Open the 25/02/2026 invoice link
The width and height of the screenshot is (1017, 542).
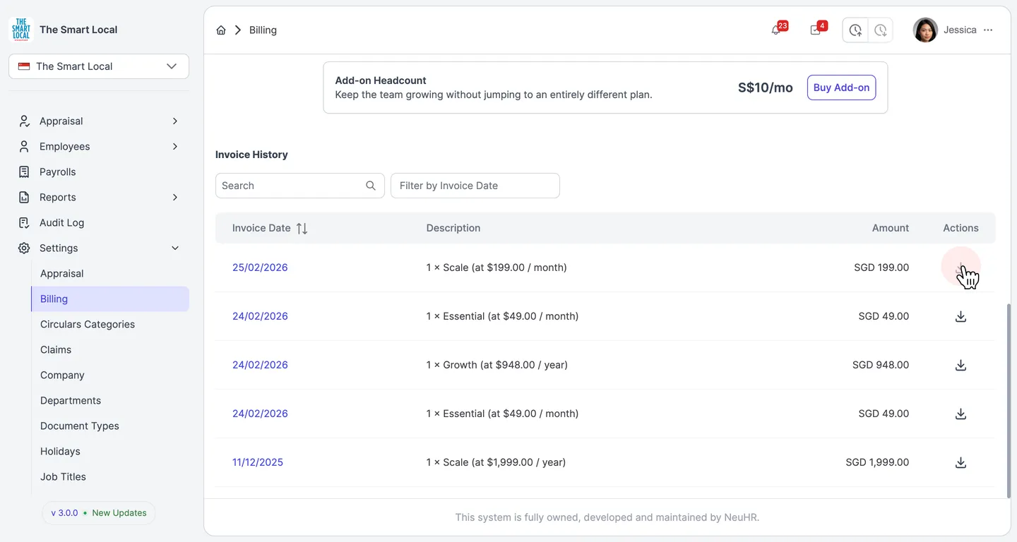pyautogui.click(x=260, y=267)
